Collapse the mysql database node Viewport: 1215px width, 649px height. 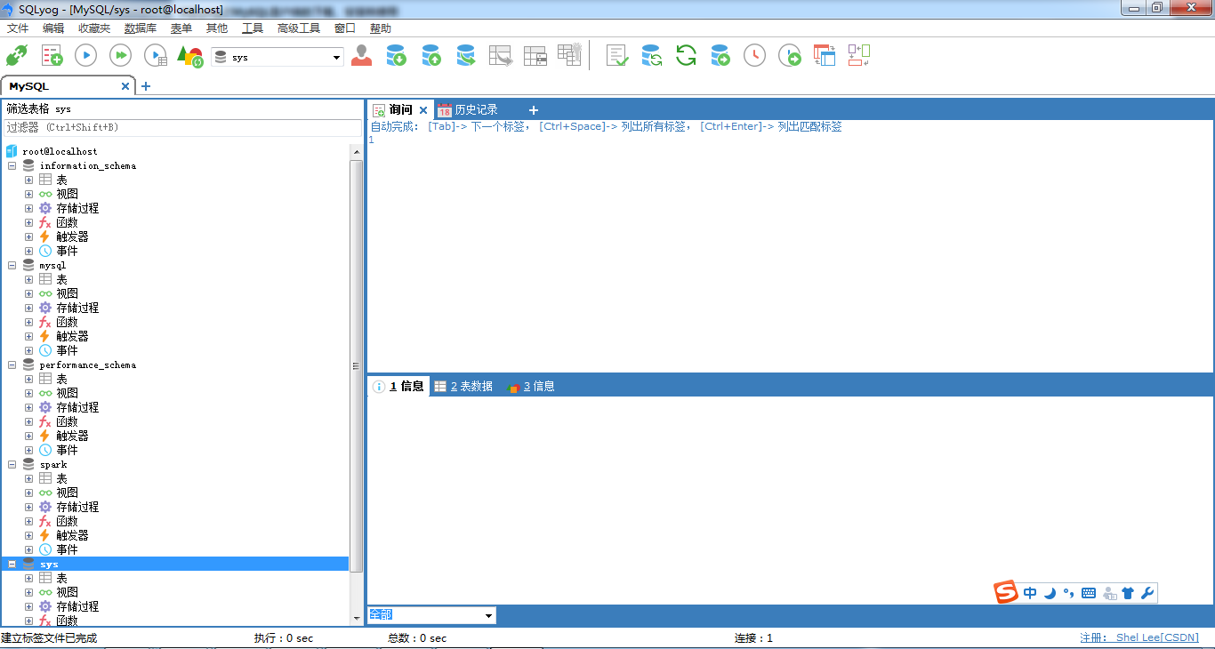[x=12, y=265]
